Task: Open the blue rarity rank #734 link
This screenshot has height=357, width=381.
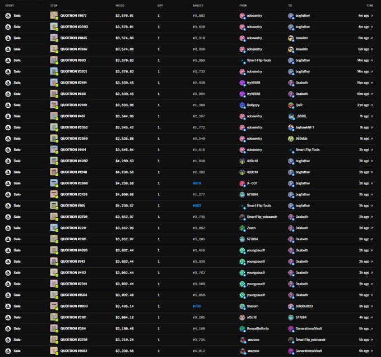Action: click(x=197, y=306)
